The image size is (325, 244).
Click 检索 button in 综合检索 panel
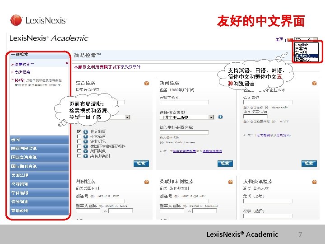[x=141, y=164]
